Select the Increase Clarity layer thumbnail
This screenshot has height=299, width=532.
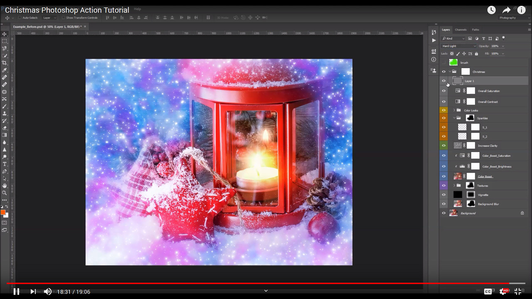pos(458,146)
